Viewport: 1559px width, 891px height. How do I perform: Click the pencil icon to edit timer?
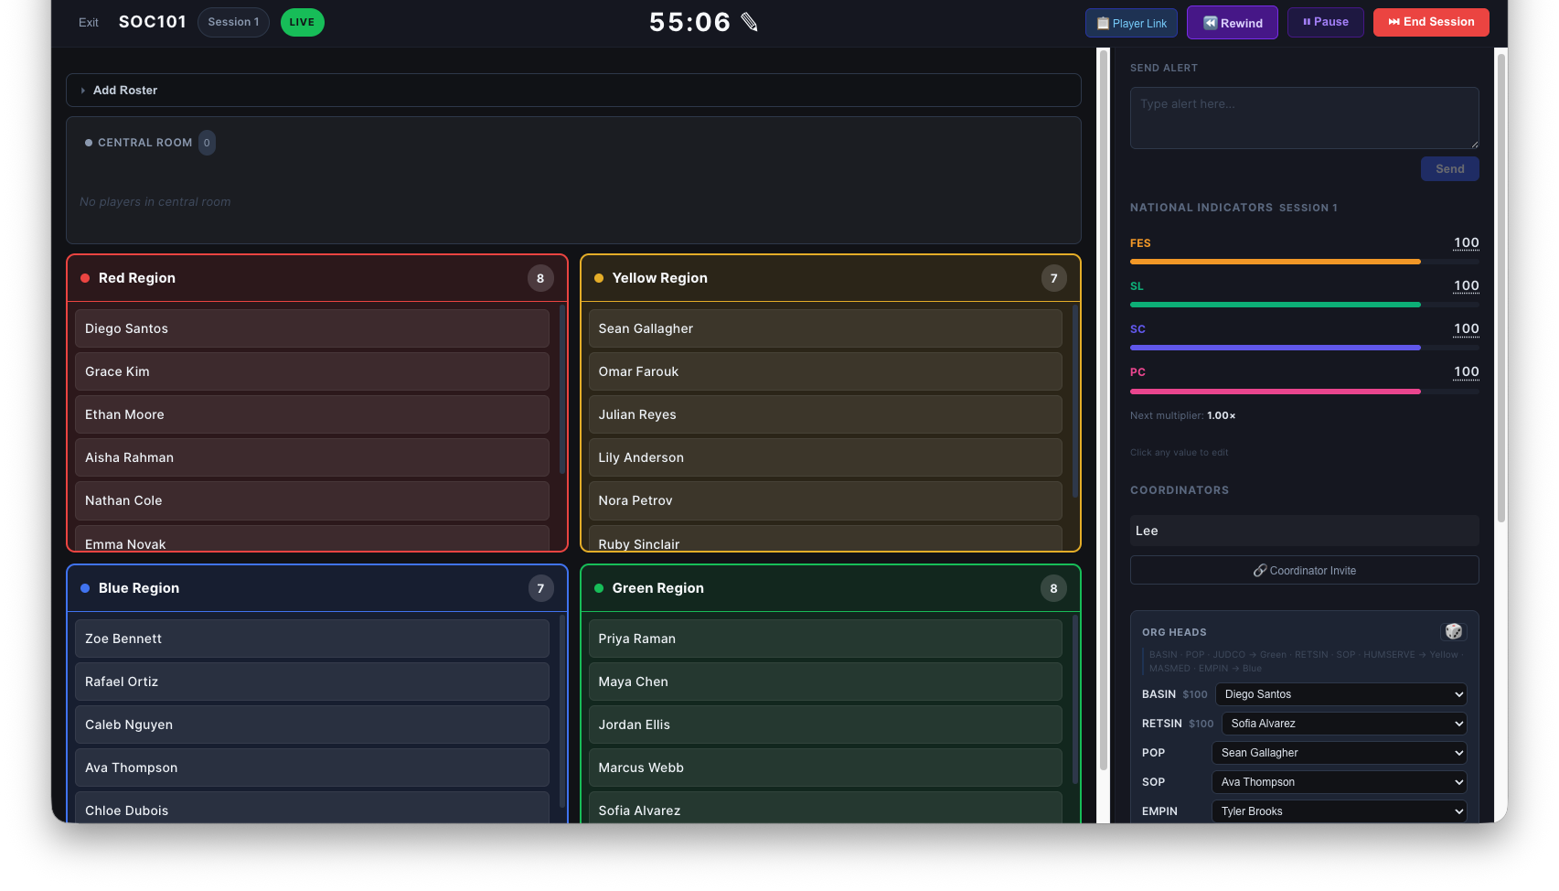click(750, 22)
